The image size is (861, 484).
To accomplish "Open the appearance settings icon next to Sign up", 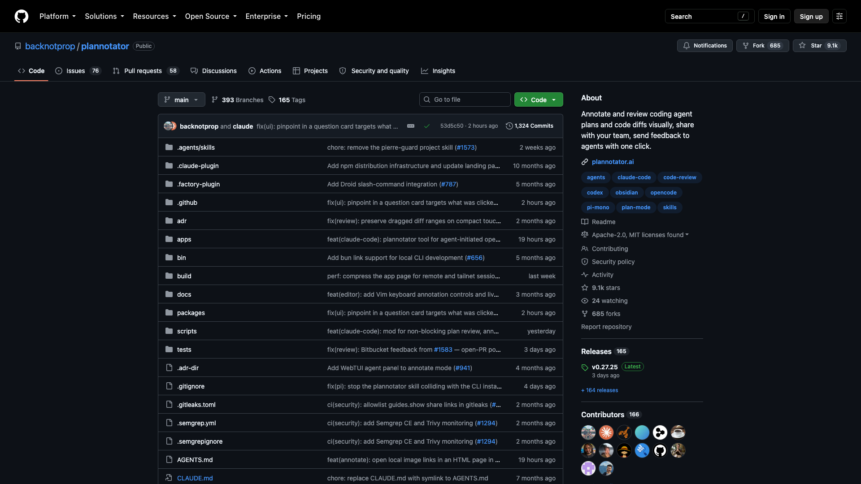I will [839, 16].
